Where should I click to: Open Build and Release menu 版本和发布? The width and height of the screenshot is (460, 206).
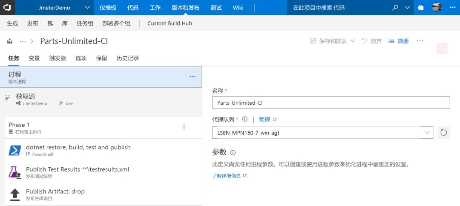pos(185,8)
